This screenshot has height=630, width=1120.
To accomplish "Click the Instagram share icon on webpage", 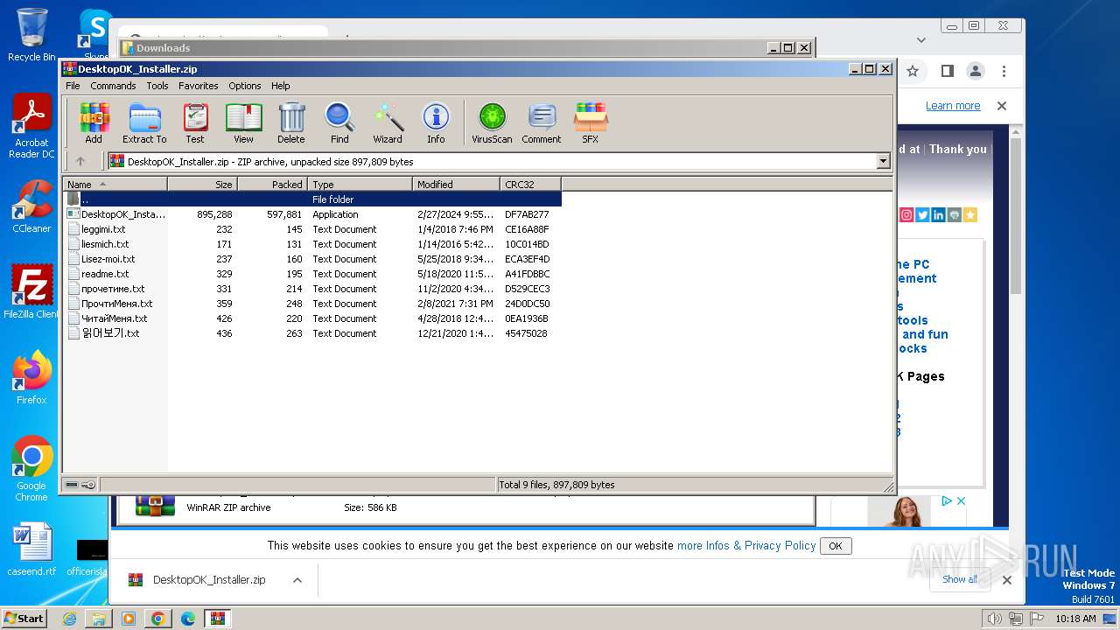I will point(906,215).
